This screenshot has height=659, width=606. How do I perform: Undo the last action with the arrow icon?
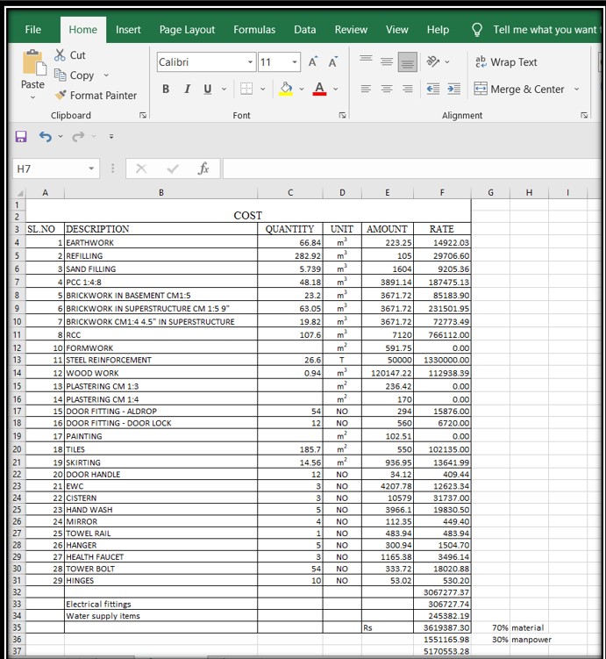tap(45, 136)
